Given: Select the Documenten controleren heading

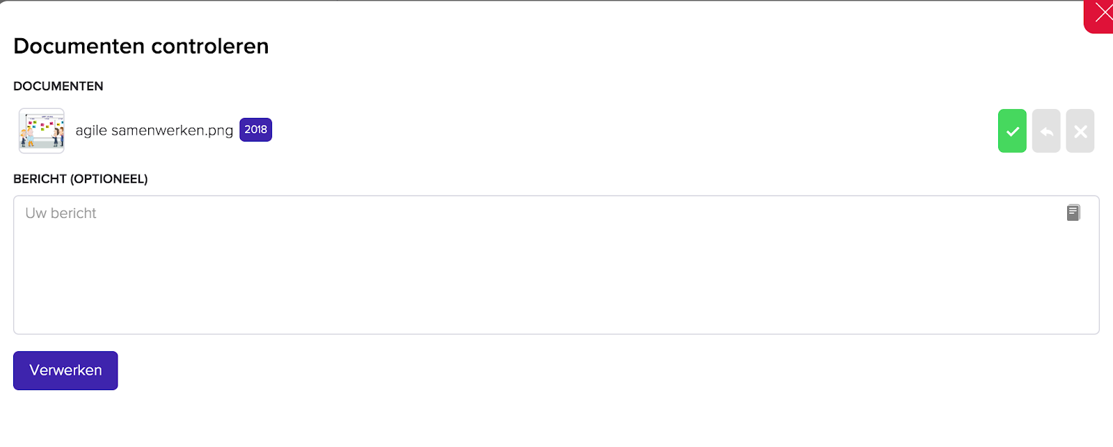Looking at the screenshot, I should 141,46.
